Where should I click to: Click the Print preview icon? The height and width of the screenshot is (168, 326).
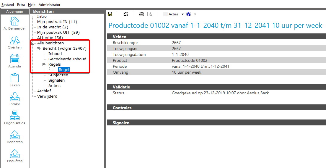point(150,14)
